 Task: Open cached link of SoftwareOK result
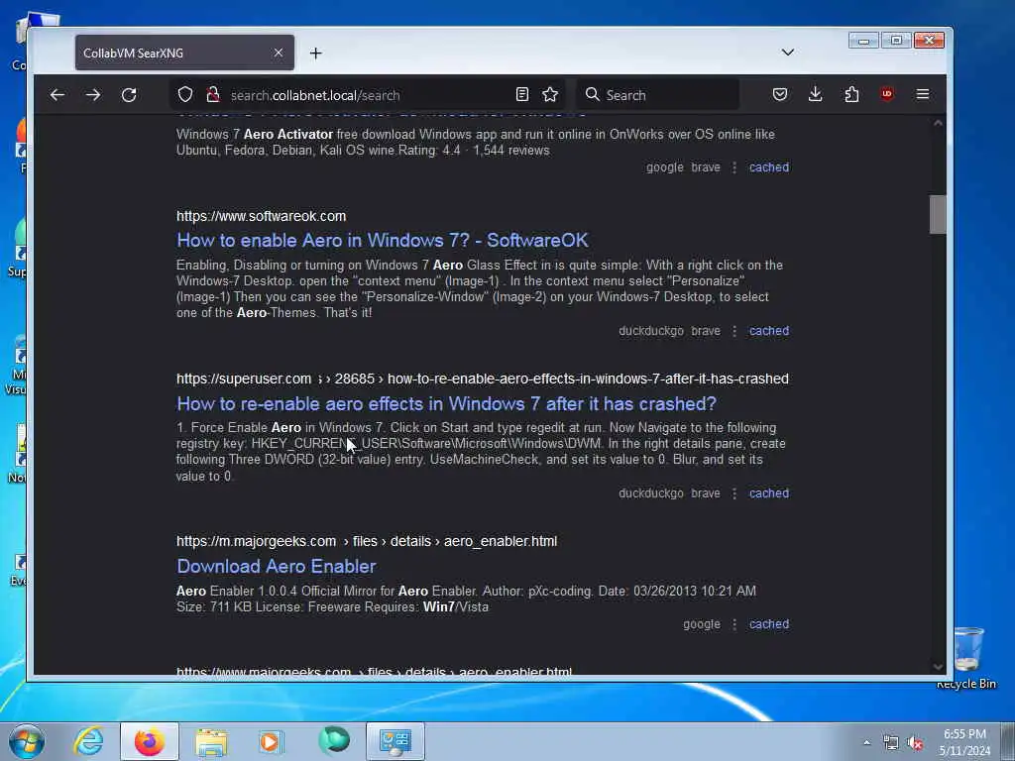769,331
